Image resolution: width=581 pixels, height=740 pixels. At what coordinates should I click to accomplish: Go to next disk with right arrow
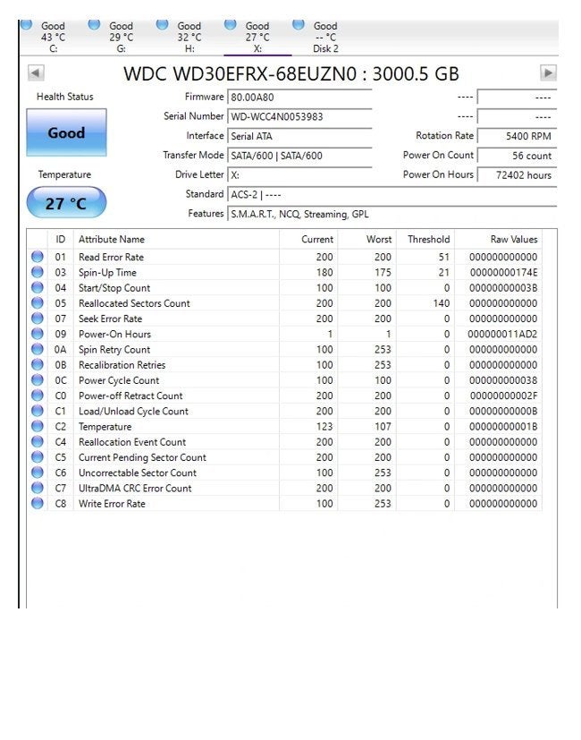click(x=548, y=73)
